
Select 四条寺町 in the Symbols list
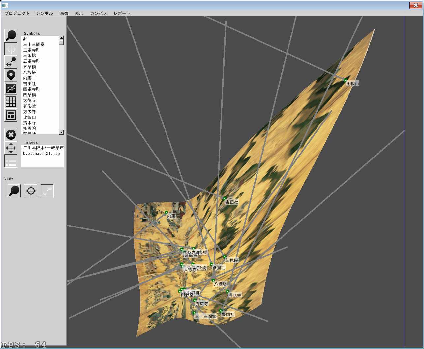[x=40, y=89]
